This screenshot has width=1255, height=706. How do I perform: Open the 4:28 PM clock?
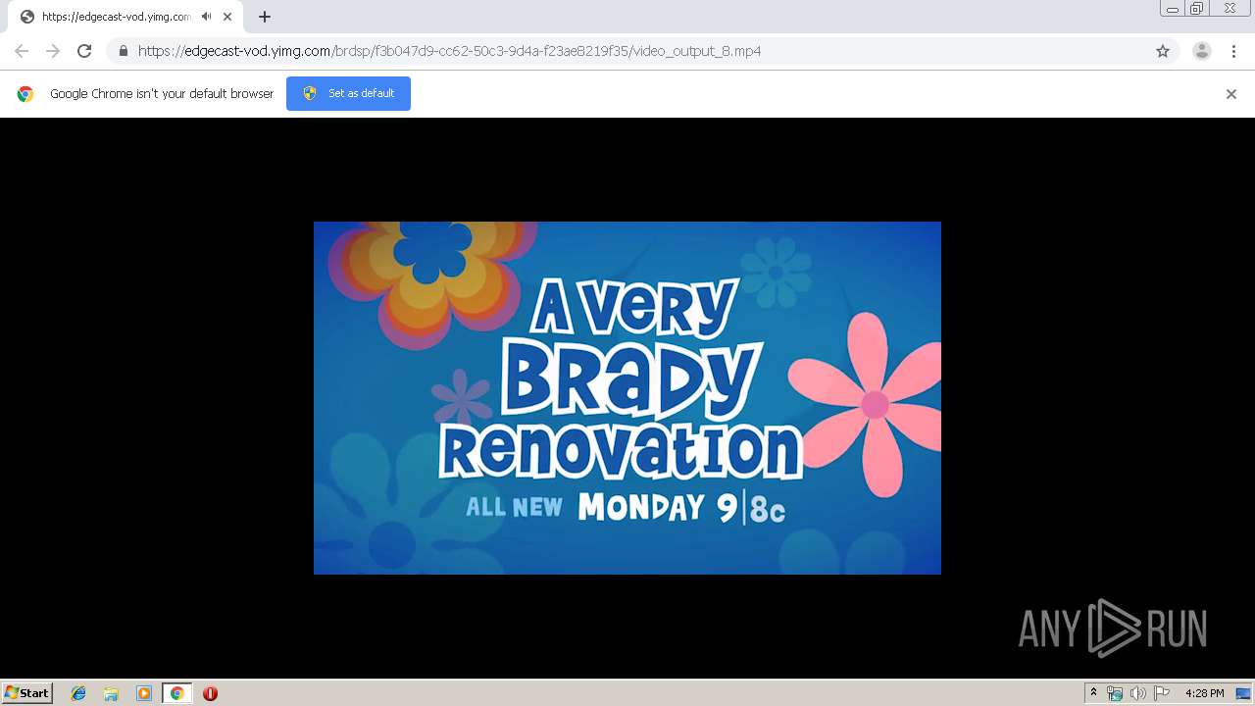point(1204,693)
